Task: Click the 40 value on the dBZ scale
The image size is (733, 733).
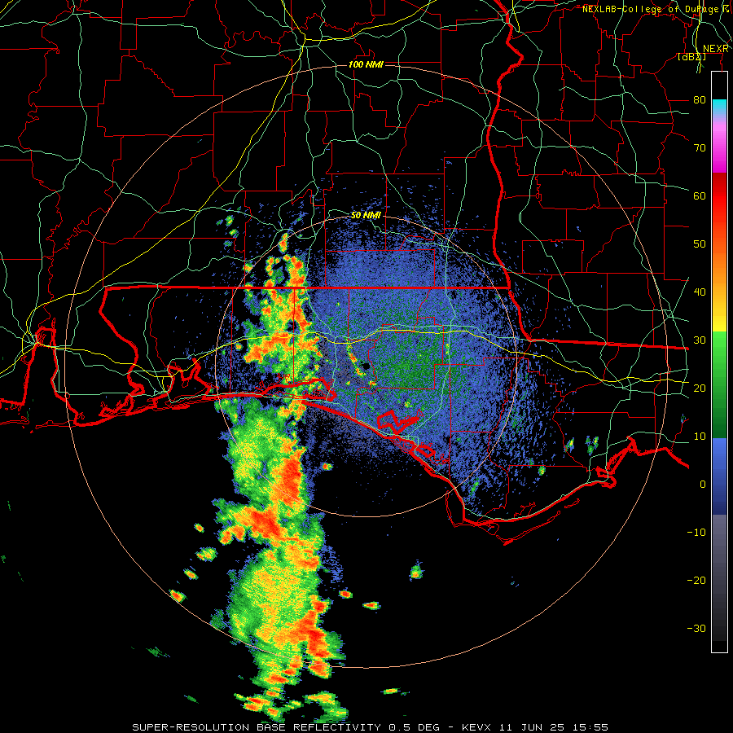Action: 700,292
